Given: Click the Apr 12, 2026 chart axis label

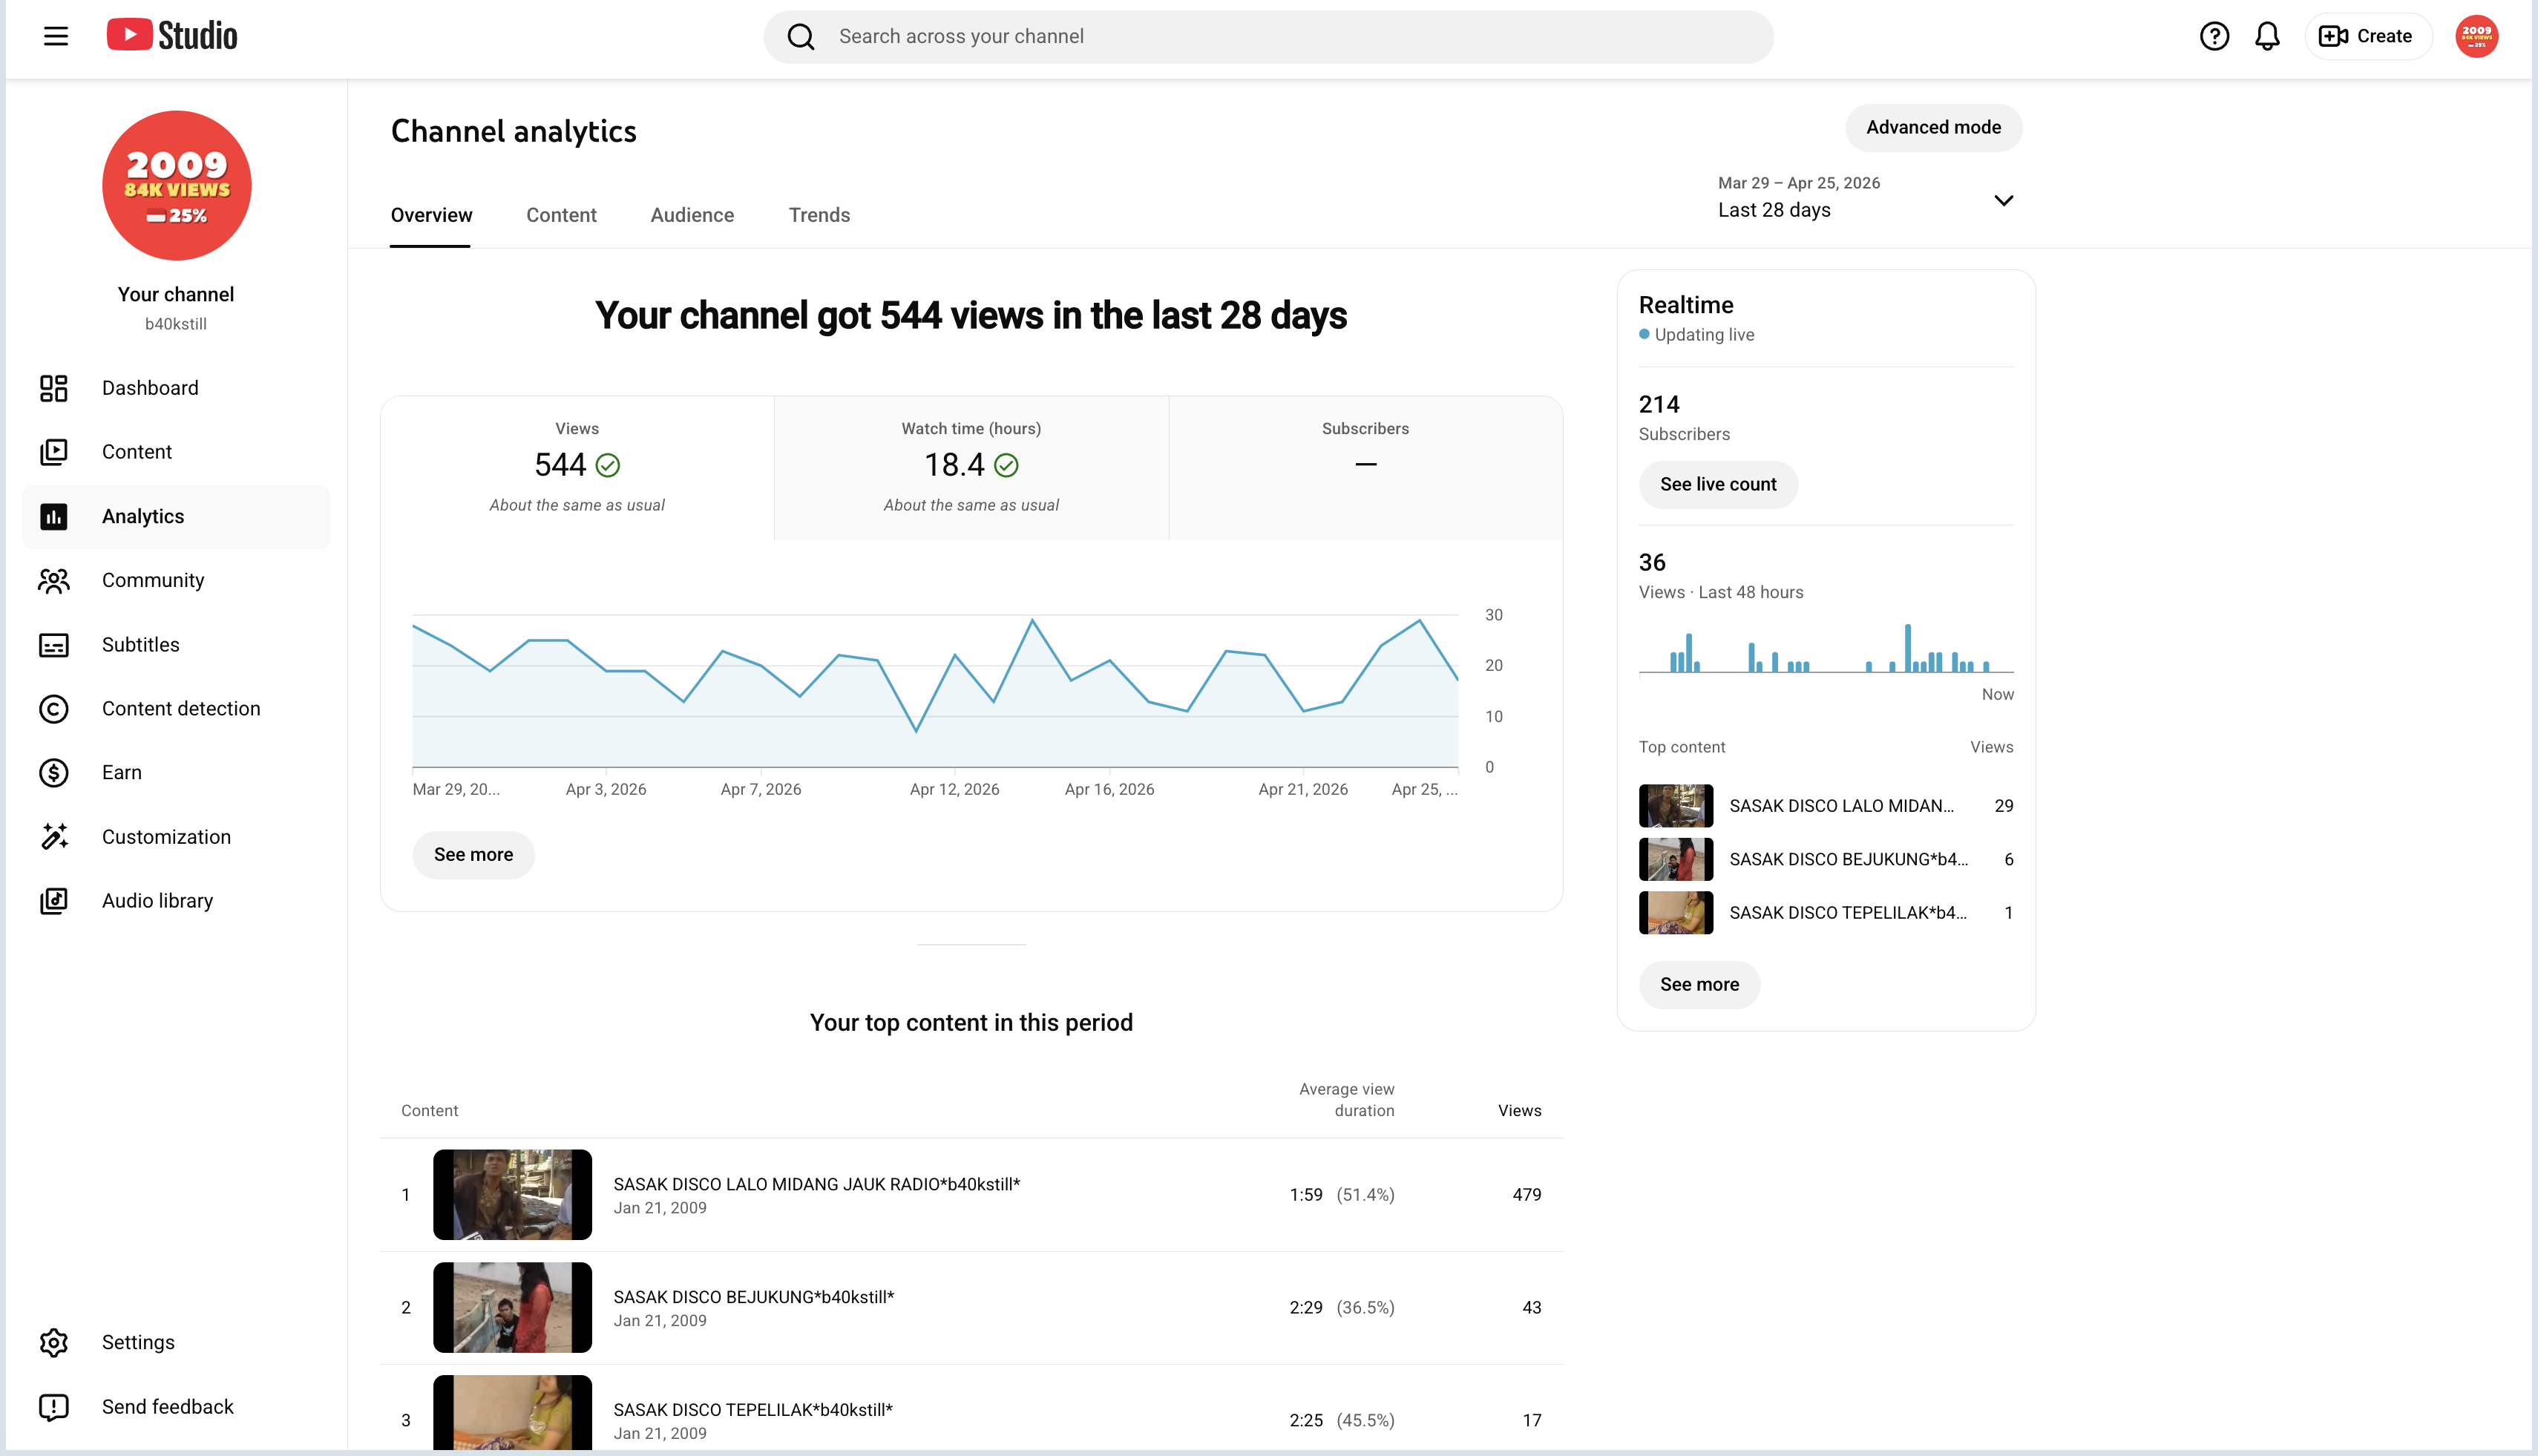Looking at the screenshot, I should pos(954,790).
